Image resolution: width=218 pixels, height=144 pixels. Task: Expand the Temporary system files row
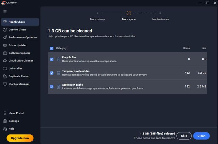[129, 73]
